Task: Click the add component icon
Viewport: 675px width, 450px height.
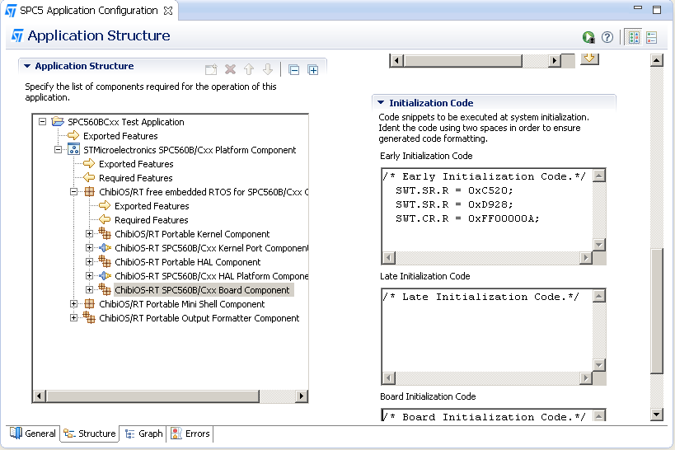Action: (x=211, y=69)
